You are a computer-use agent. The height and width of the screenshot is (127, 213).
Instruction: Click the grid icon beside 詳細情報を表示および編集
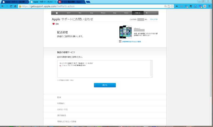(120, 41)
